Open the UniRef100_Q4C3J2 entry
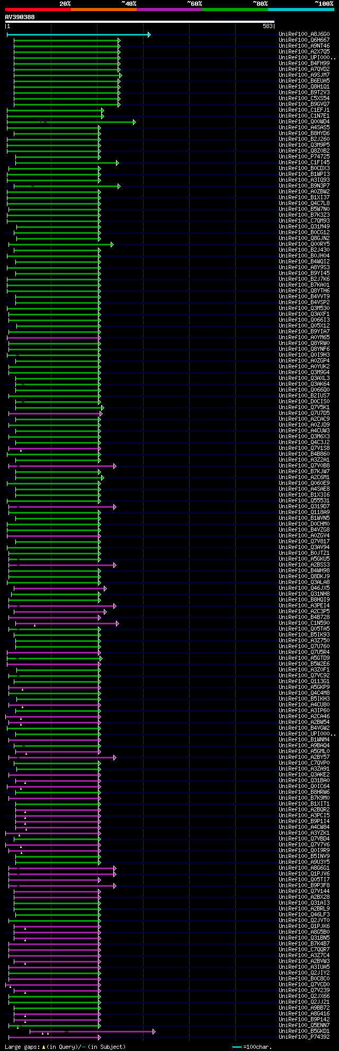339x1051 pixels. 304,443
